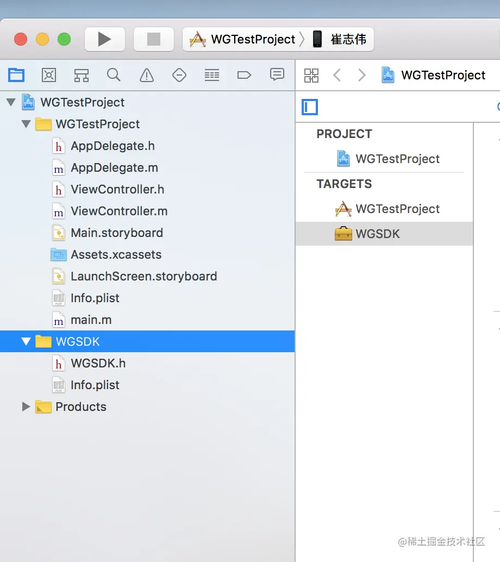Open Assets.xcassets
This screenshot has width=500, height=562.
[x=147, y=254]
